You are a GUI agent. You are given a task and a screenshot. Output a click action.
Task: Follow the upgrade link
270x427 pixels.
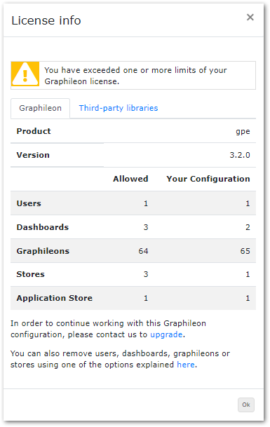click(166, 334)
